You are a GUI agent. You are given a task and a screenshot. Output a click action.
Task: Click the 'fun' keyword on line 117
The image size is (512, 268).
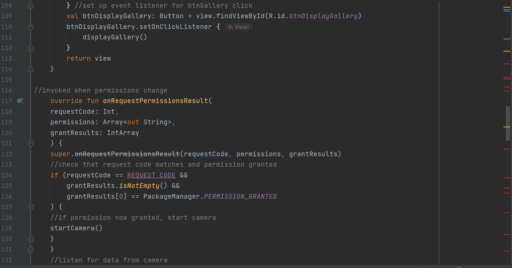click(x=93, y=101)
